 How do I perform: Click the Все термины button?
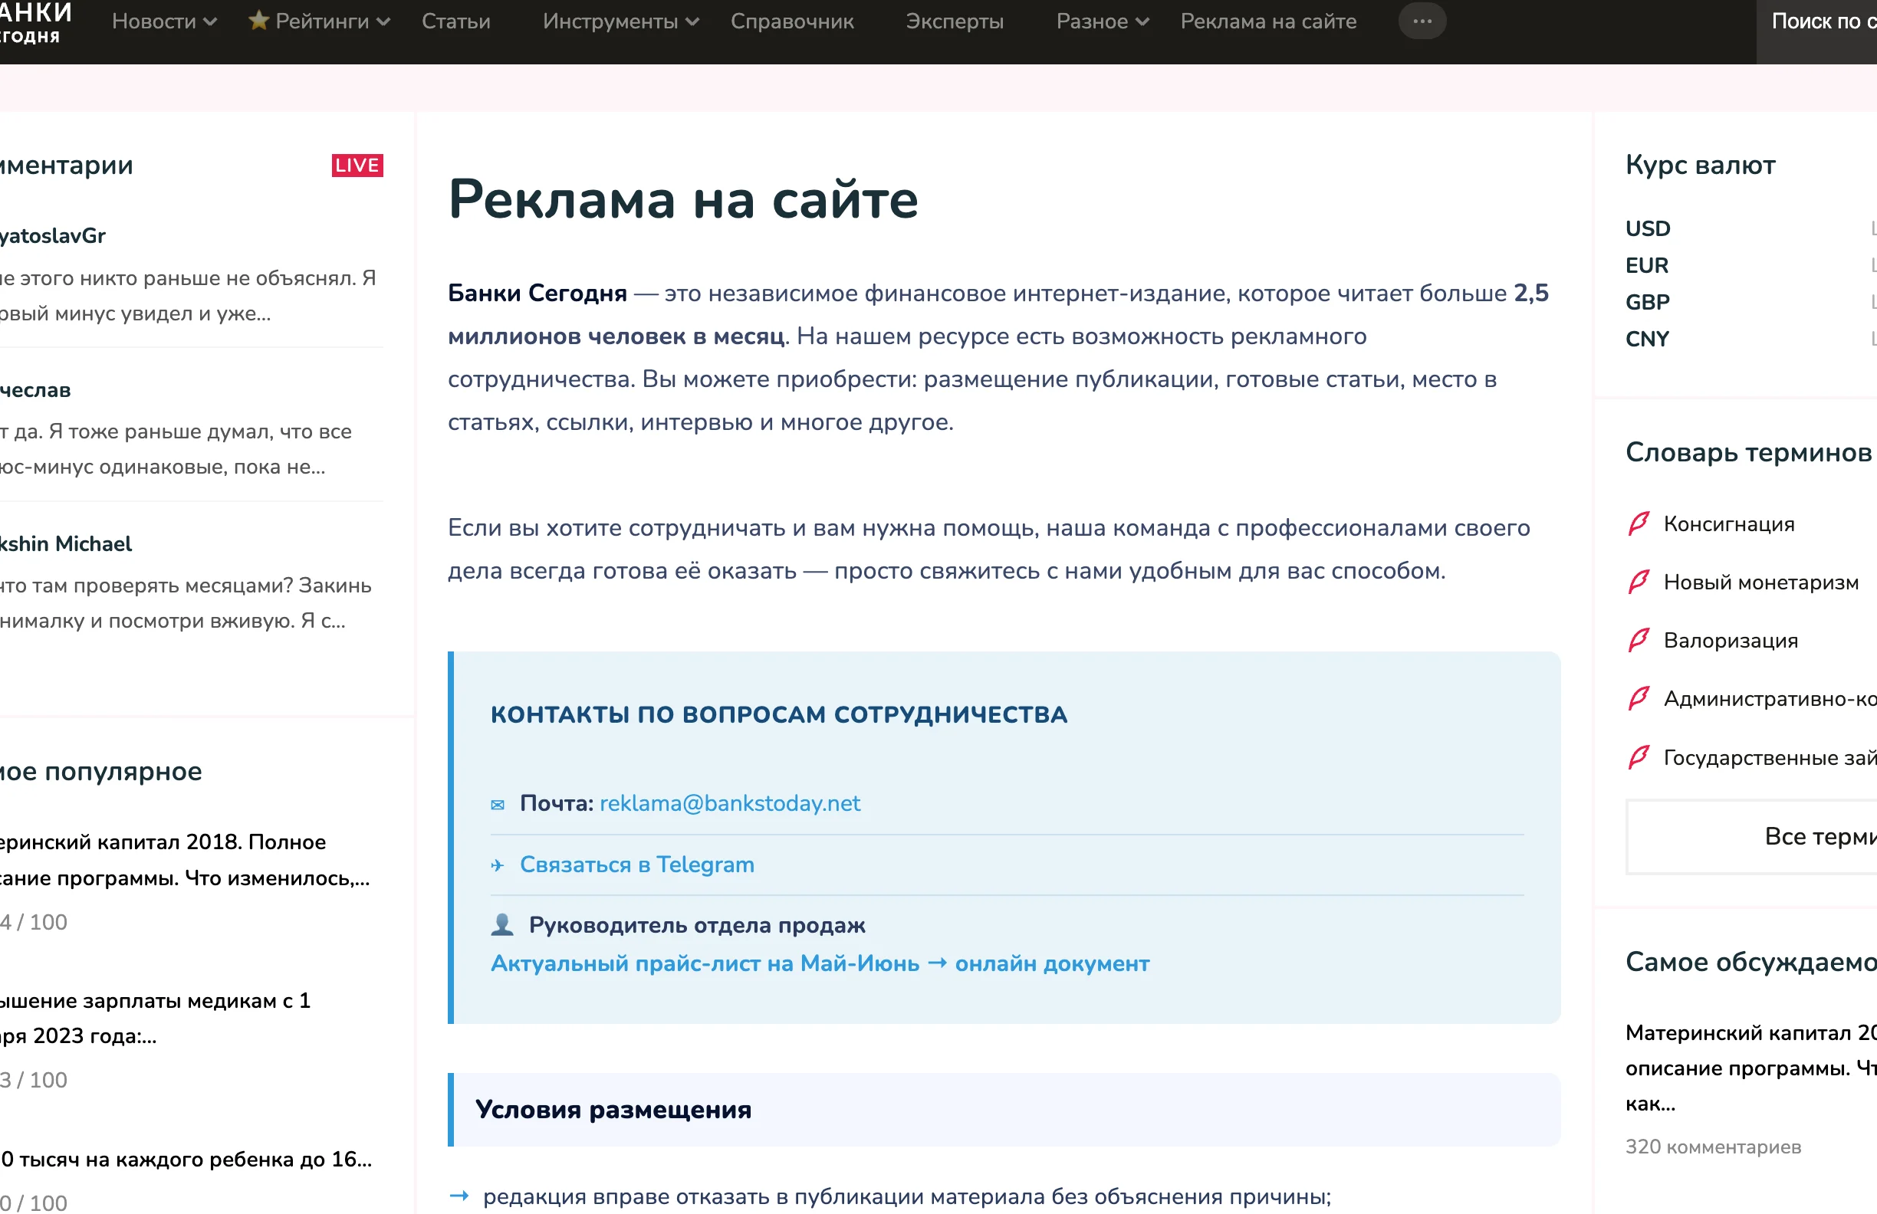point(1750,836)
